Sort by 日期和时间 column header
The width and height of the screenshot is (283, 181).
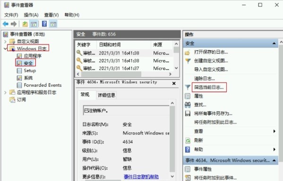(124, 45)
